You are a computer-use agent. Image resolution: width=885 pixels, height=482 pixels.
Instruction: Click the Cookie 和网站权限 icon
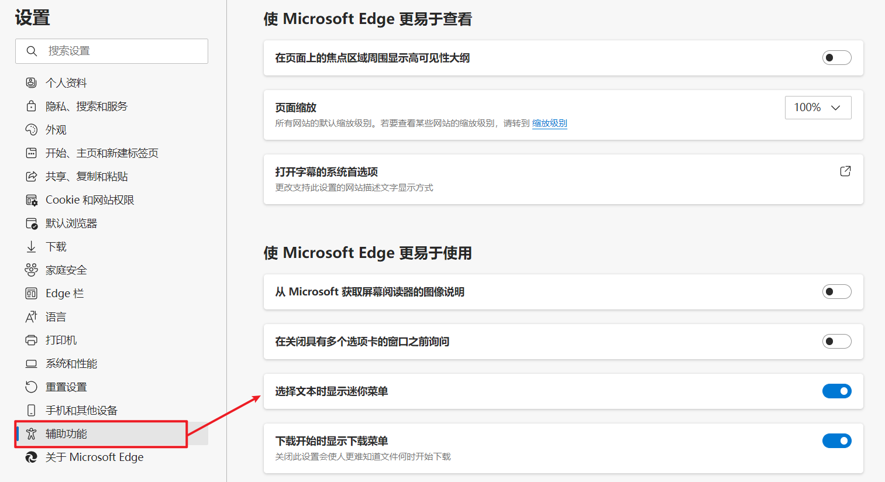pos(32,199)
